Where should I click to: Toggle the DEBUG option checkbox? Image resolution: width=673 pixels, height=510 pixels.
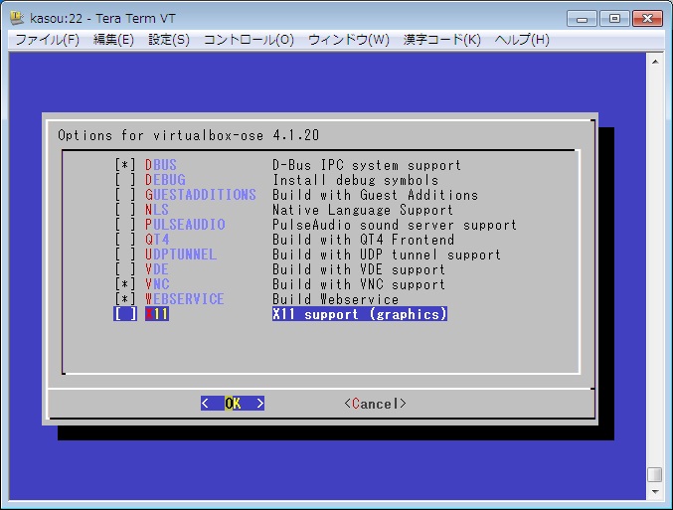[125, 180]
